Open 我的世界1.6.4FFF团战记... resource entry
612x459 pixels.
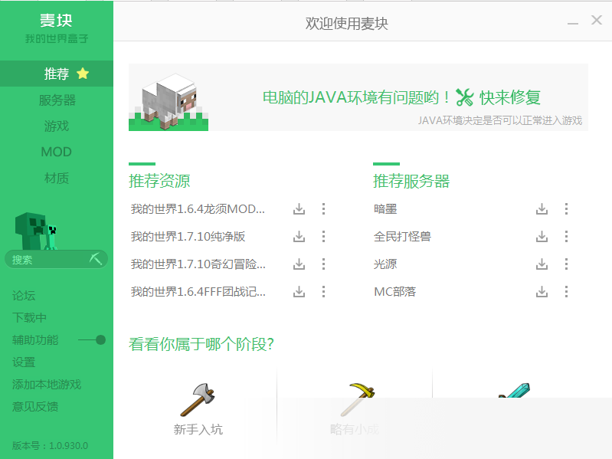click(198, 291)
